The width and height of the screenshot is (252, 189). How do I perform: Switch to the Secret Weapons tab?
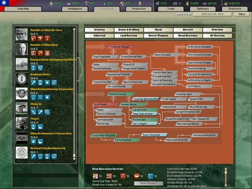pyautogui.click(x=158, y=36)
